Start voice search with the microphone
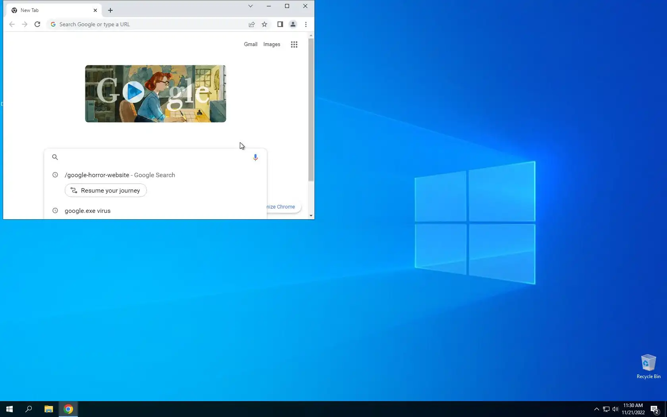 point(255,157)
